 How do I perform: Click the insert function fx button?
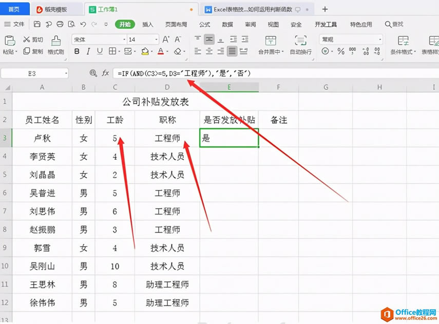[x=105, y=73]
